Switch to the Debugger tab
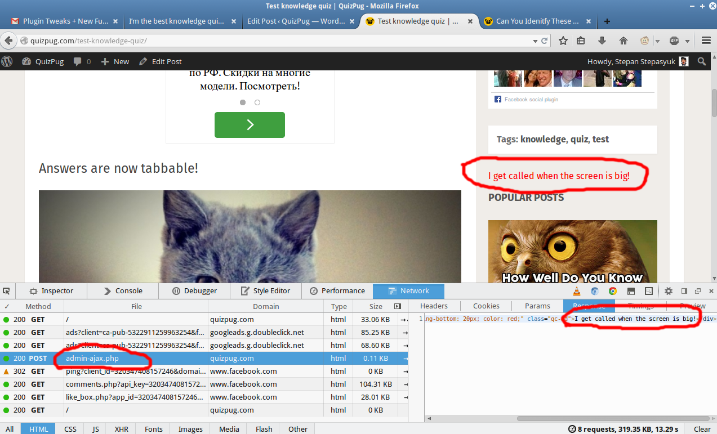The width and height of the screenshot is (717, 434). point(194,291)
